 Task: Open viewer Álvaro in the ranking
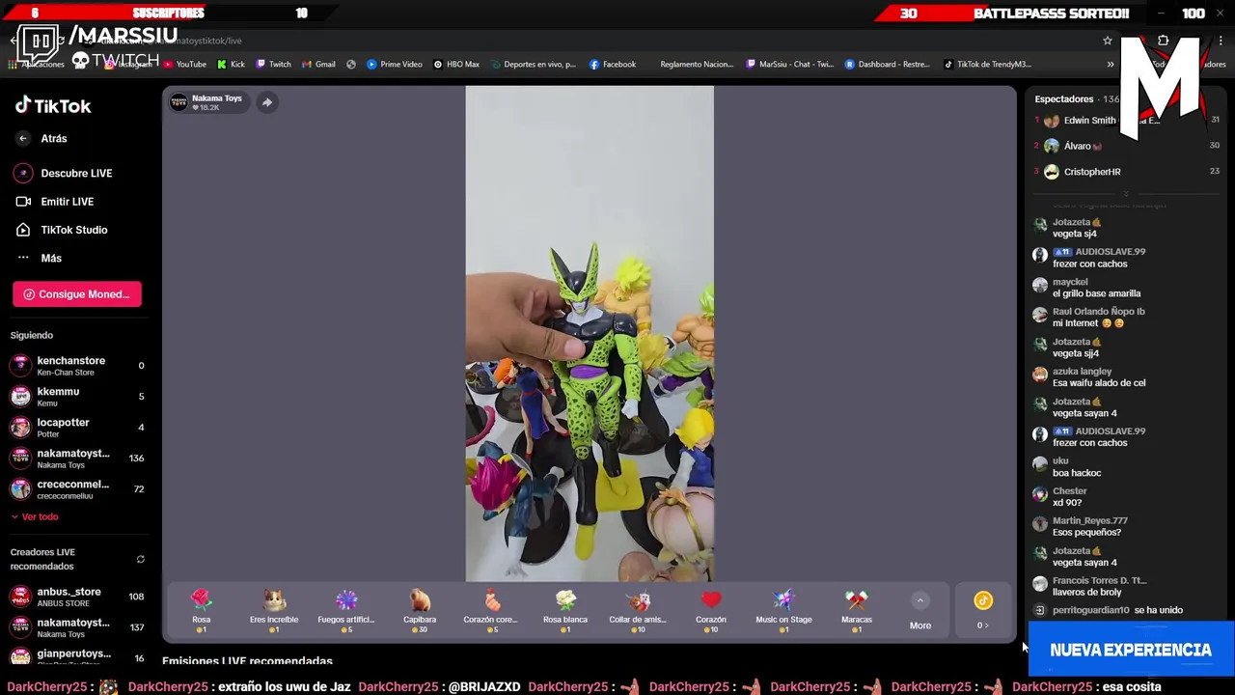pyautogui.click(x=1127, y=146)
